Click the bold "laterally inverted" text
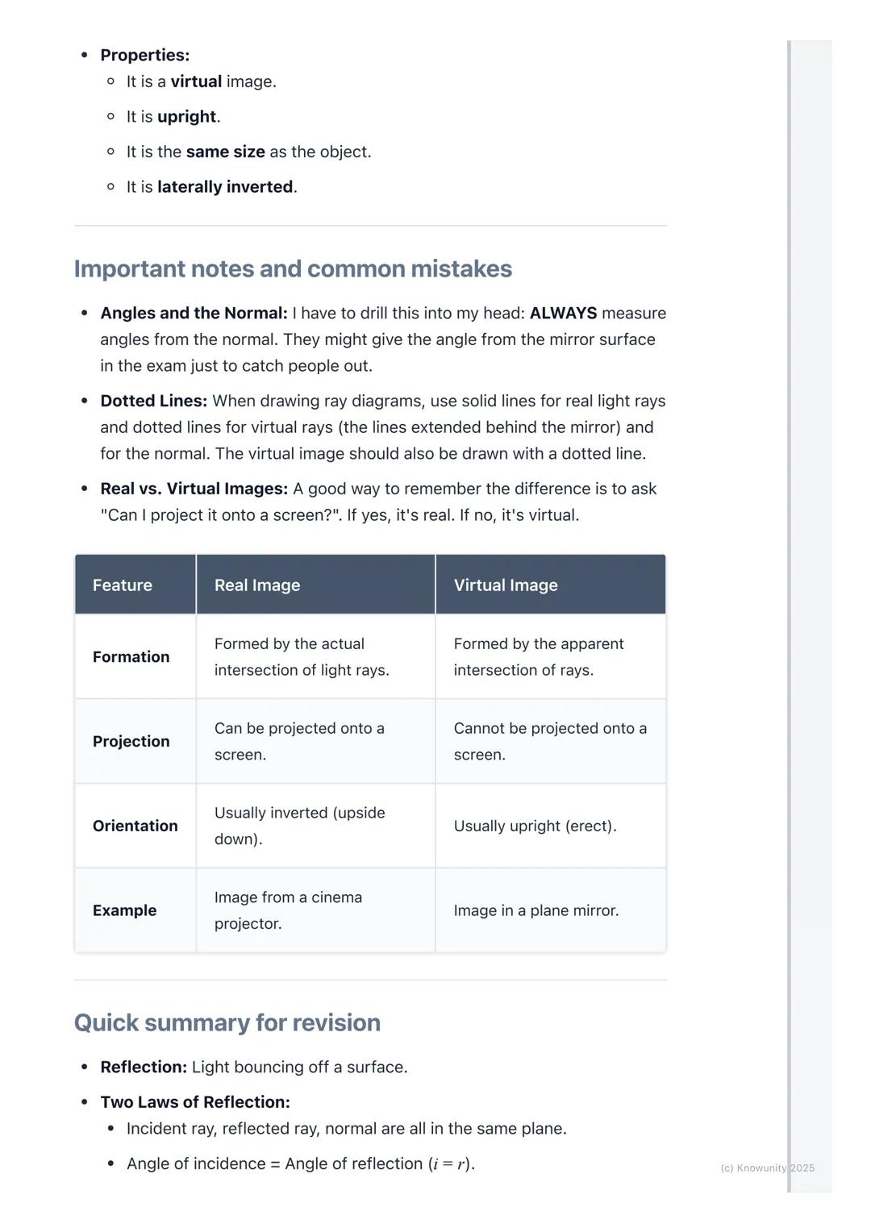This screenshot has width=871, height=1232. tap(225, 187)
